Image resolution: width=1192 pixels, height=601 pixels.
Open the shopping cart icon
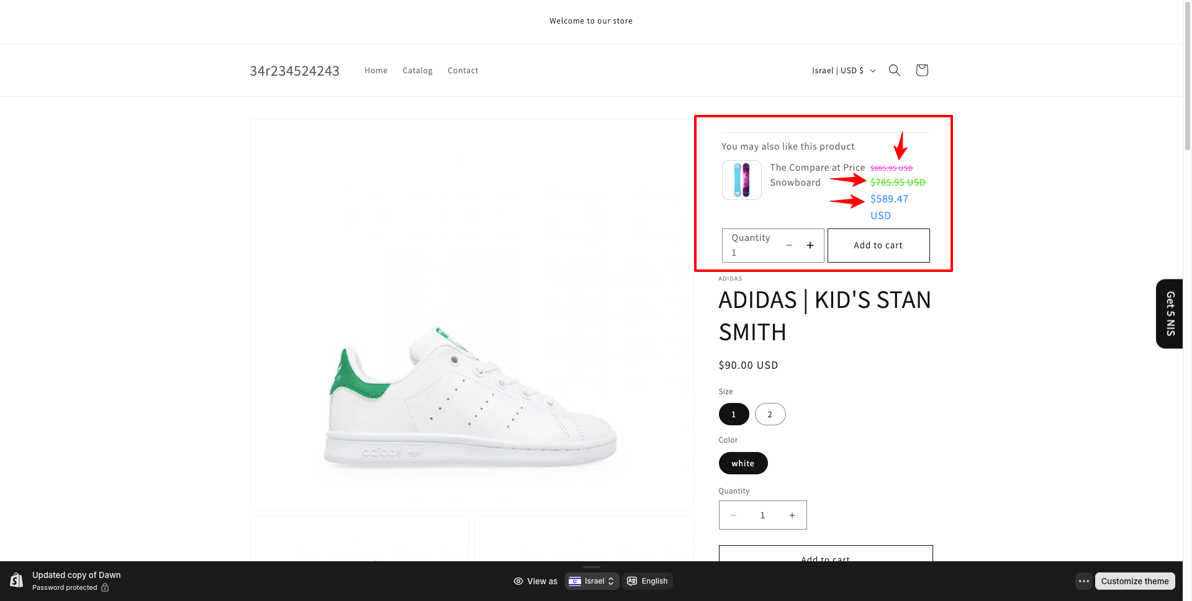tap(921, 70)
